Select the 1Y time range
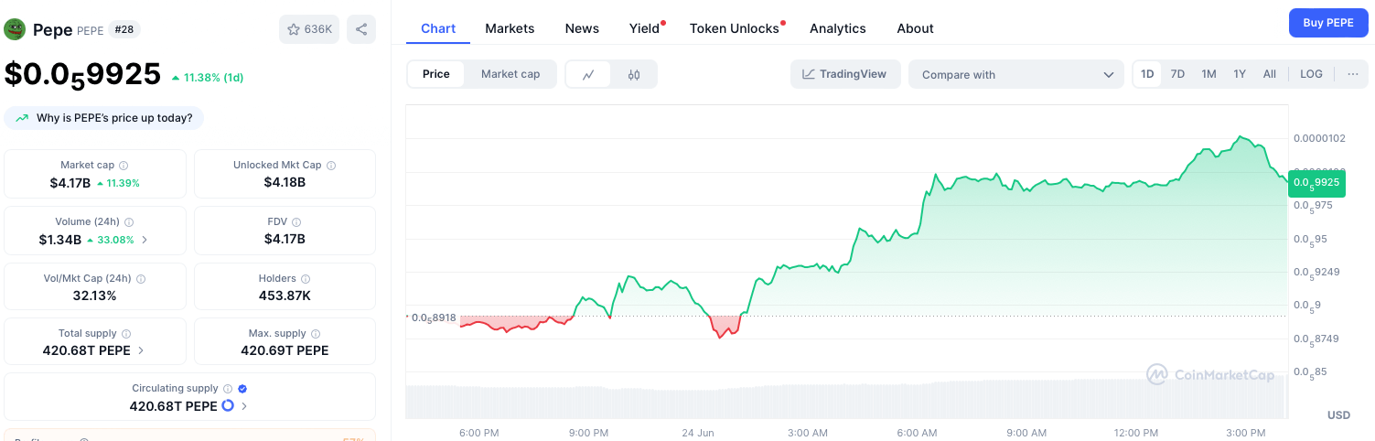Screen dimensions: 1375x441 1240,74
